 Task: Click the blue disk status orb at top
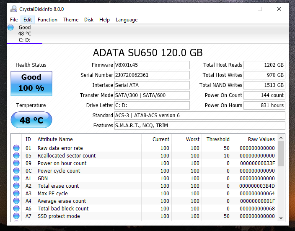(11, 28)
